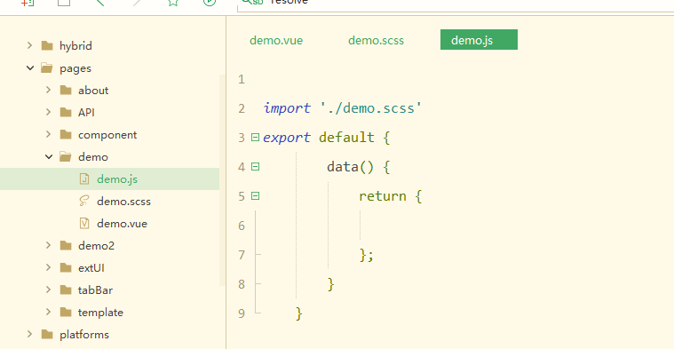
Task: Open demo.vue file name in the project tree
Action: [x=122, y=224]
